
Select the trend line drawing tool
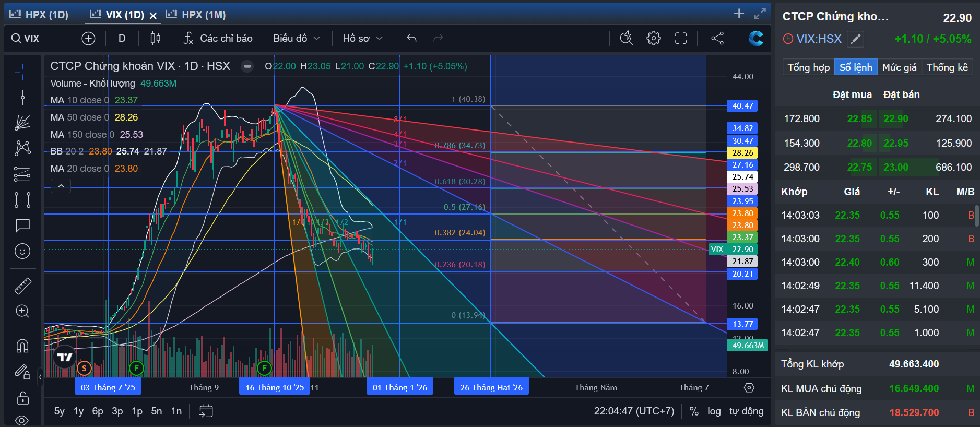pyautogui.click(x=22, y=97)
